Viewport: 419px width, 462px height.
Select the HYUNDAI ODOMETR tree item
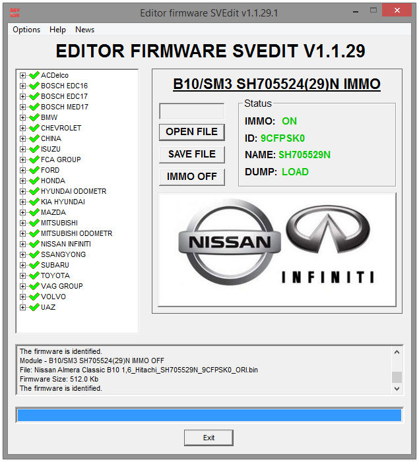click(73, 191)
